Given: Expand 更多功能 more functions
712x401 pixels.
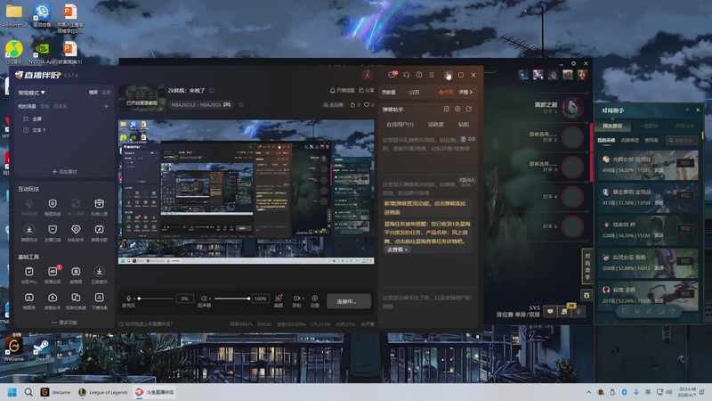Looking at the screenshot, I should point(64,323).
